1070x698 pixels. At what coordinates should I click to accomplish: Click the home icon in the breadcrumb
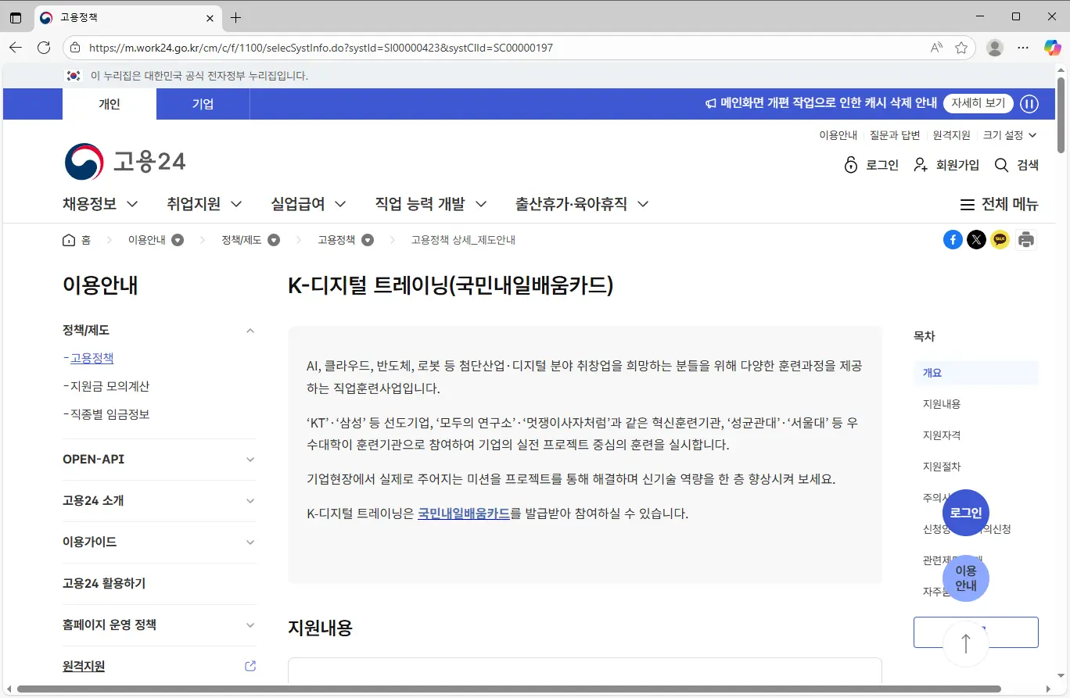(68, 239)
